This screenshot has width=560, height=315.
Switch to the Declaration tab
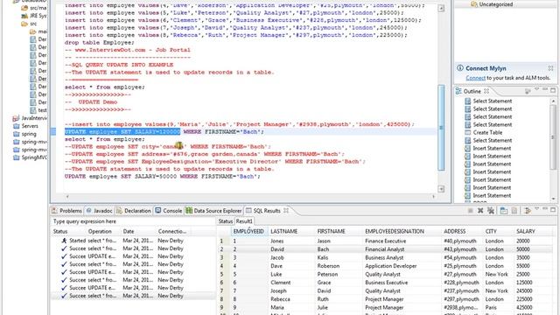pos(134,211)
